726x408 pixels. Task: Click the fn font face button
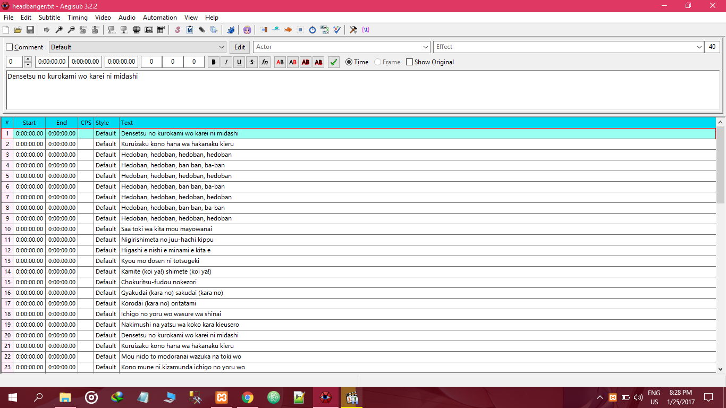[x=265, y=62]
